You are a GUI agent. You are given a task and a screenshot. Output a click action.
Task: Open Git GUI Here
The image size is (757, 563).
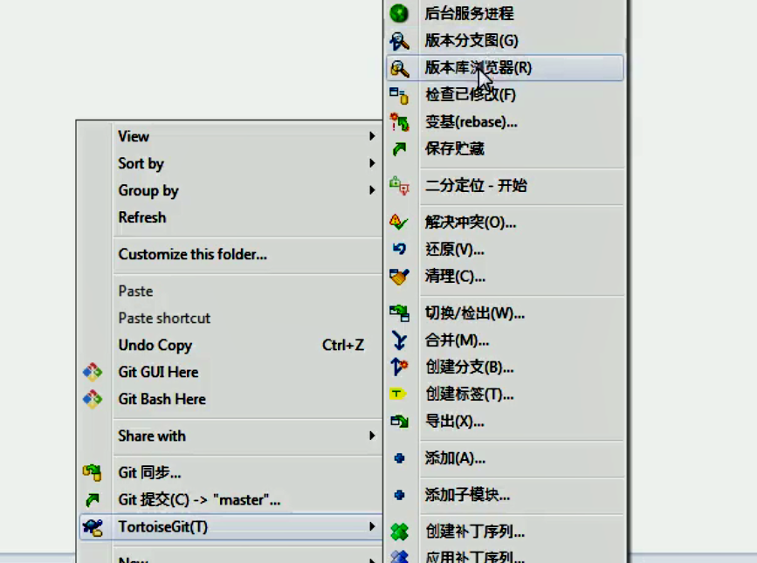pos(231,372)
